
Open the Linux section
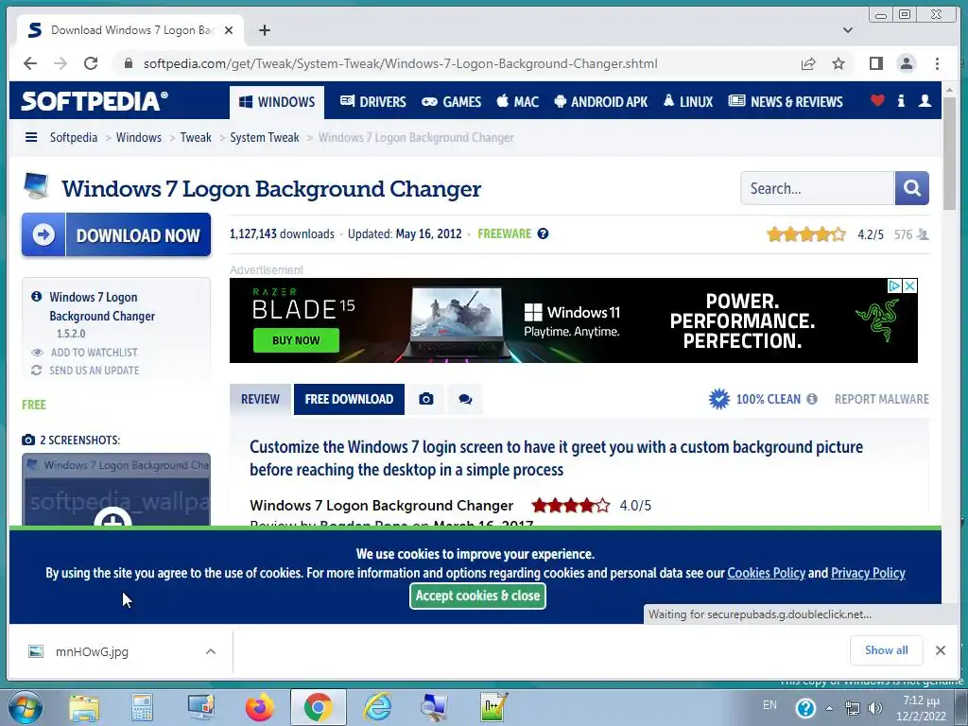(688, 102)
